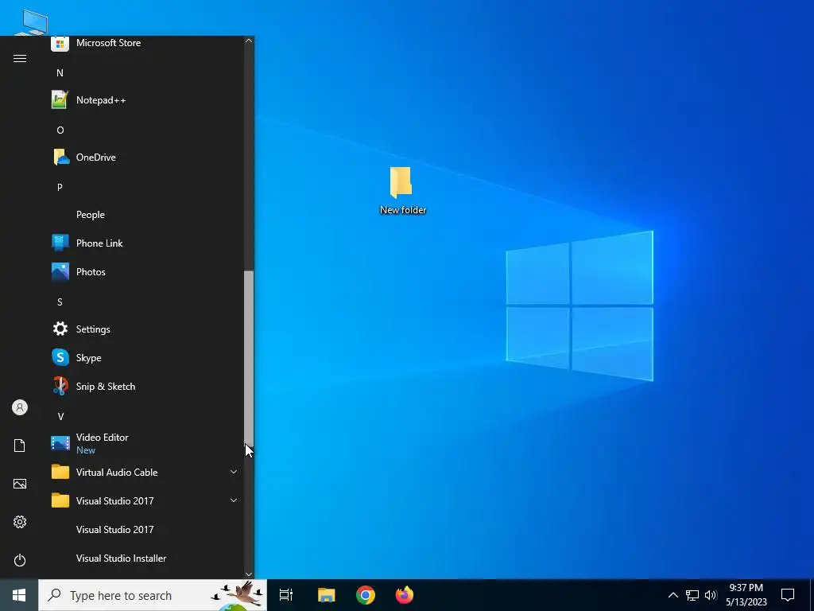Click the Power icon in Start rail
The width and height of the screenshot is (814, 611).
tap(20, 560)
